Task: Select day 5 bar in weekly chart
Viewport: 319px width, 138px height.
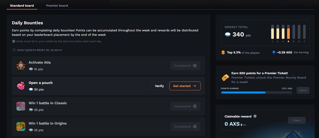Action: point(294,32)
